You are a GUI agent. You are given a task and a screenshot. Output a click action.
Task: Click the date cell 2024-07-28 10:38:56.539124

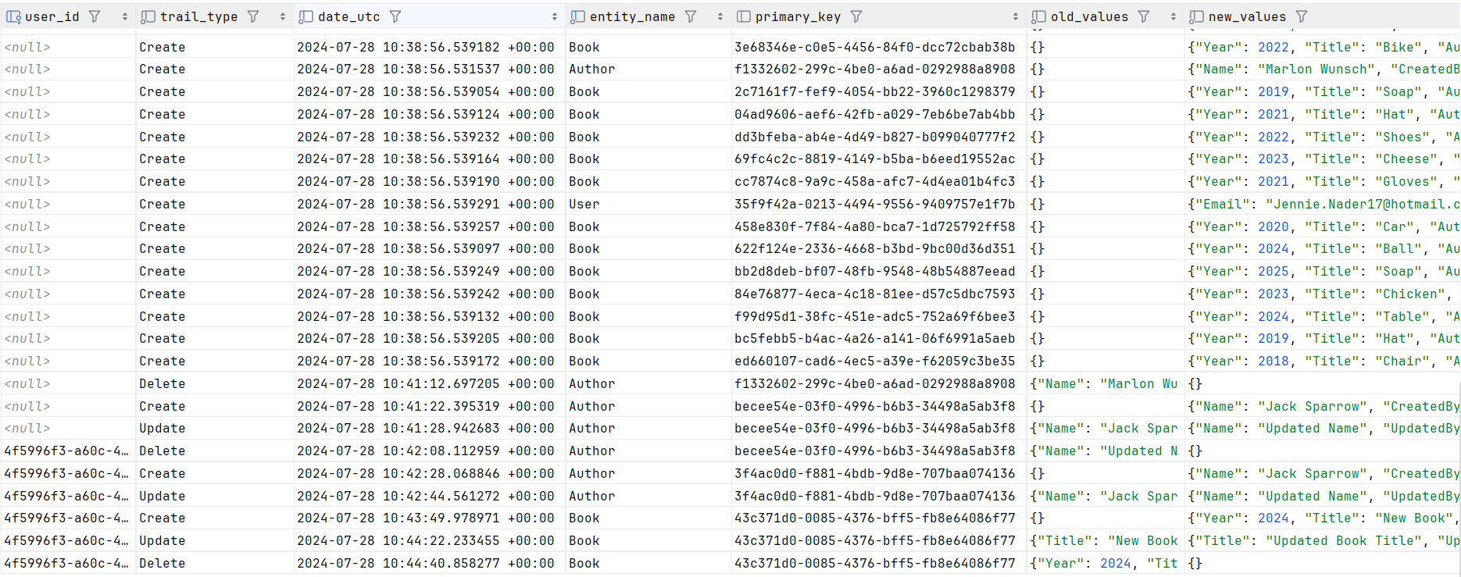[430, 114]
